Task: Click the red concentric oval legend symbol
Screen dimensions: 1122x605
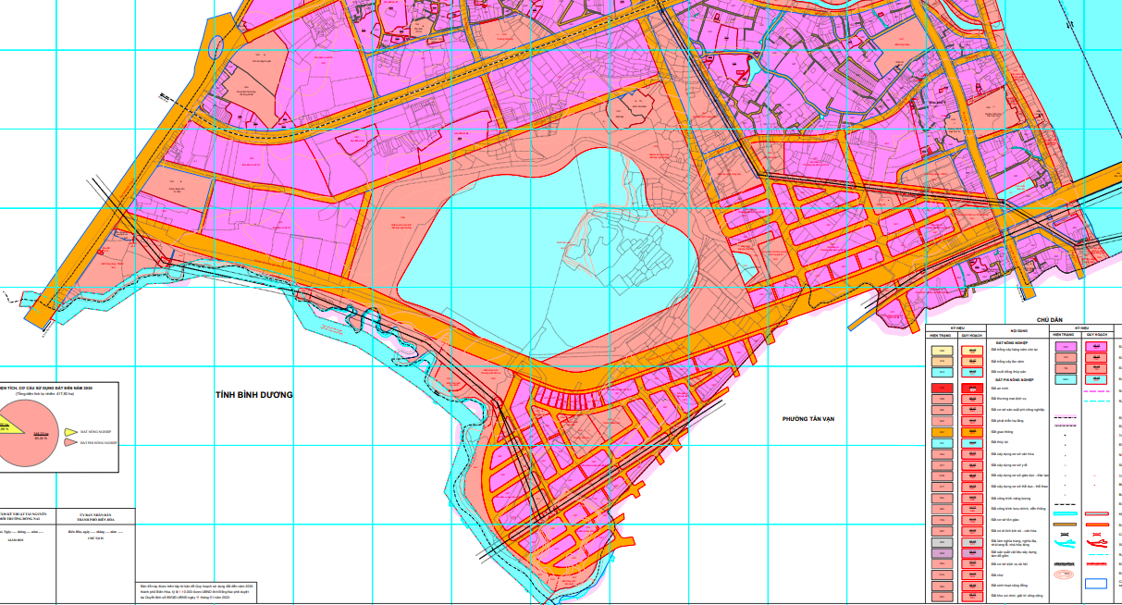Action: click(x=1064, y=574)
